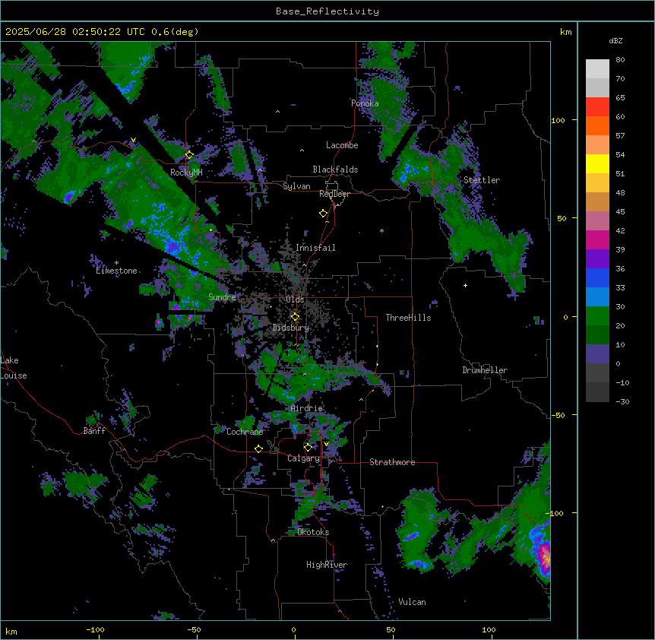Viewport: 655px width, 640px height.
Task: Click the Olds map label
Action: point(295,299)
